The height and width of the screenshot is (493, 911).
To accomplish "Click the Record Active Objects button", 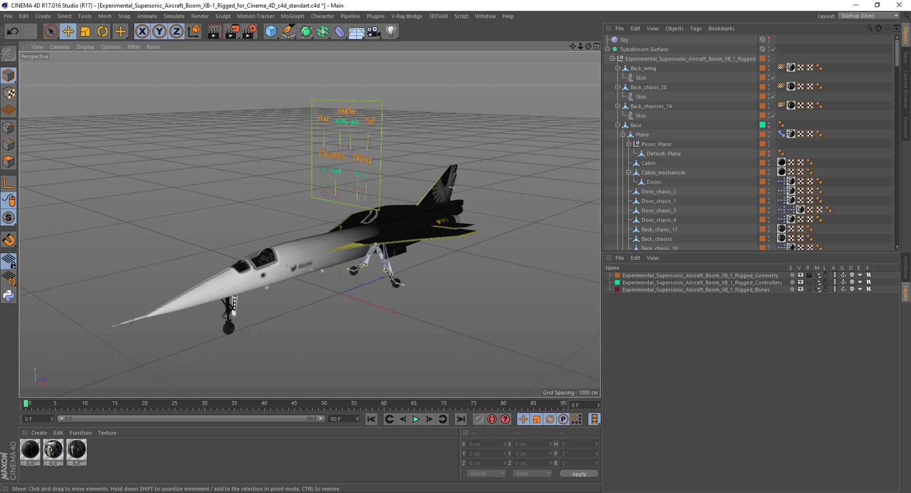I will point(478,419).
